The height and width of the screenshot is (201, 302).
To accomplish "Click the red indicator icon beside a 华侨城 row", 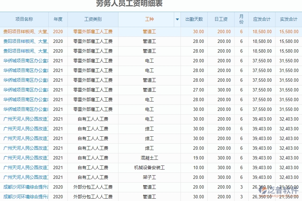I will [x=3, y=61].
